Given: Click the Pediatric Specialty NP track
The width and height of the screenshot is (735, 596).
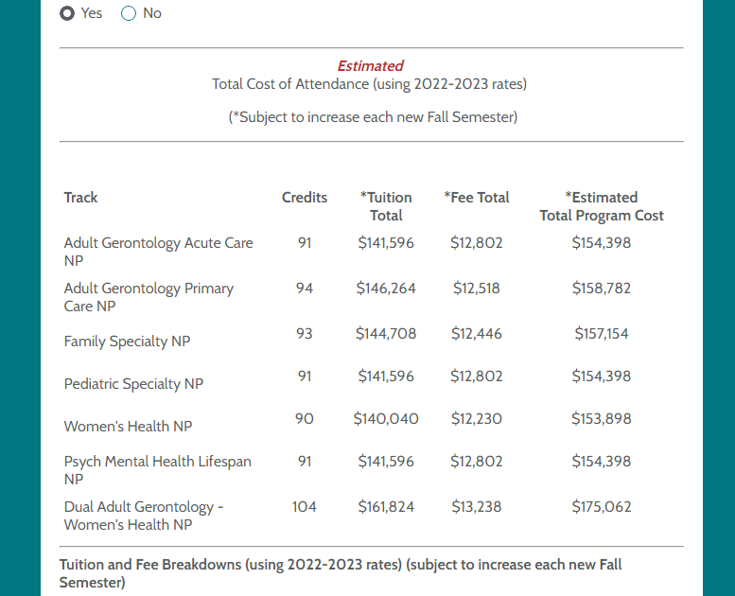Looking at the screenshot, I should point(133,384).
